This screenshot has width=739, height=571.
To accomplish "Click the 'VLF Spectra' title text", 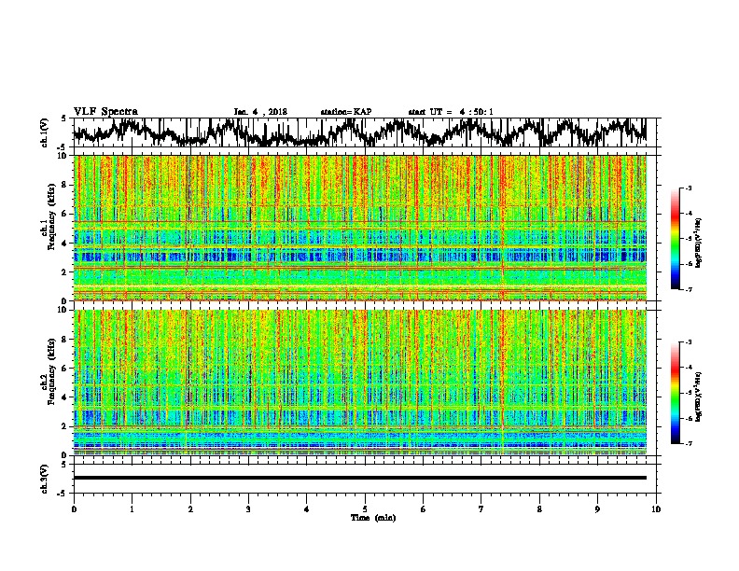I will [105, 112].
